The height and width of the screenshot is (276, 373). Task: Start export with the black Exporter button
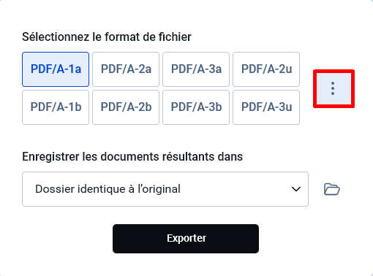coord(186,239)
